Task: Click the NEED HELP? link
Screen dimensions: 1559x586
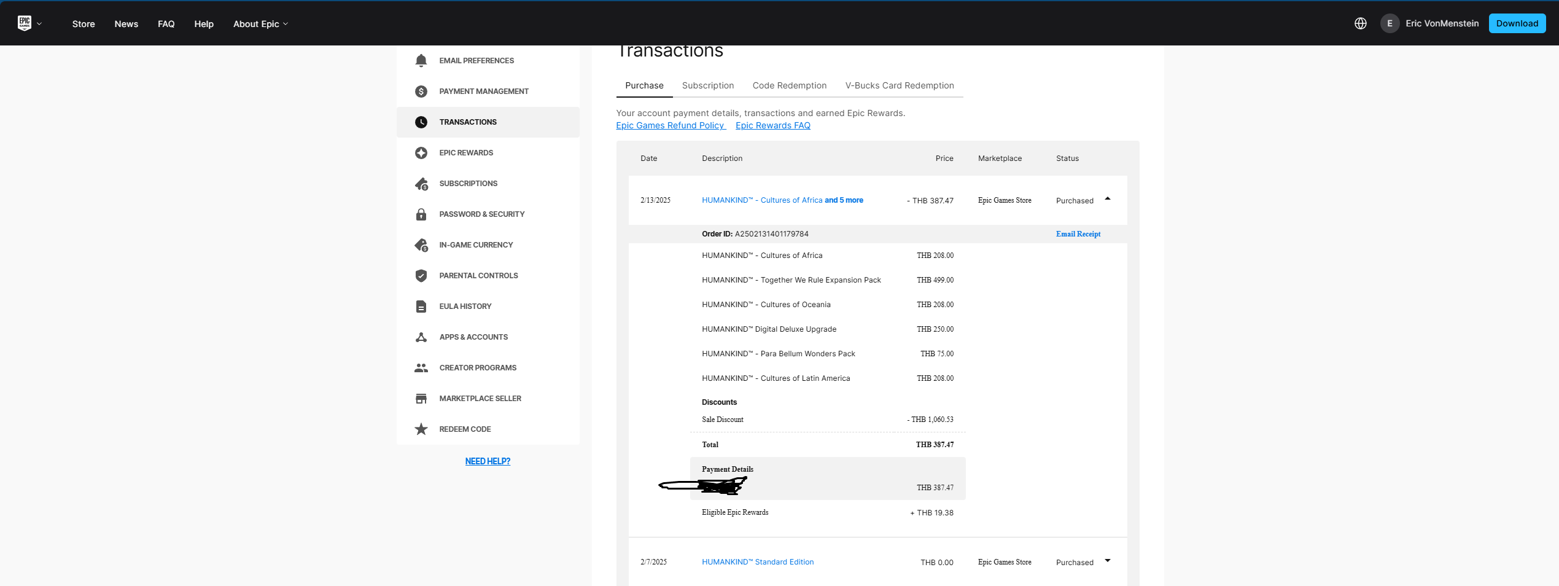Action: 488,461
